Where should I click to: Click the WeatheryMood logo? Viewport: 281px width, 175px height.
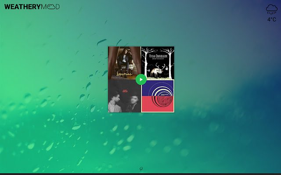pos(32,7)
